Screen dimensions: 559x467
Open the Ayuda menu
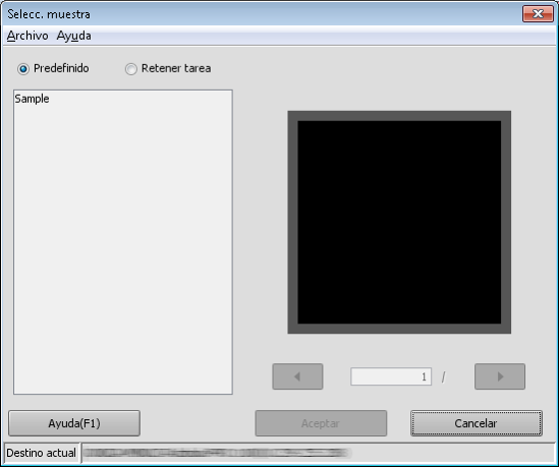pos(74,36)
